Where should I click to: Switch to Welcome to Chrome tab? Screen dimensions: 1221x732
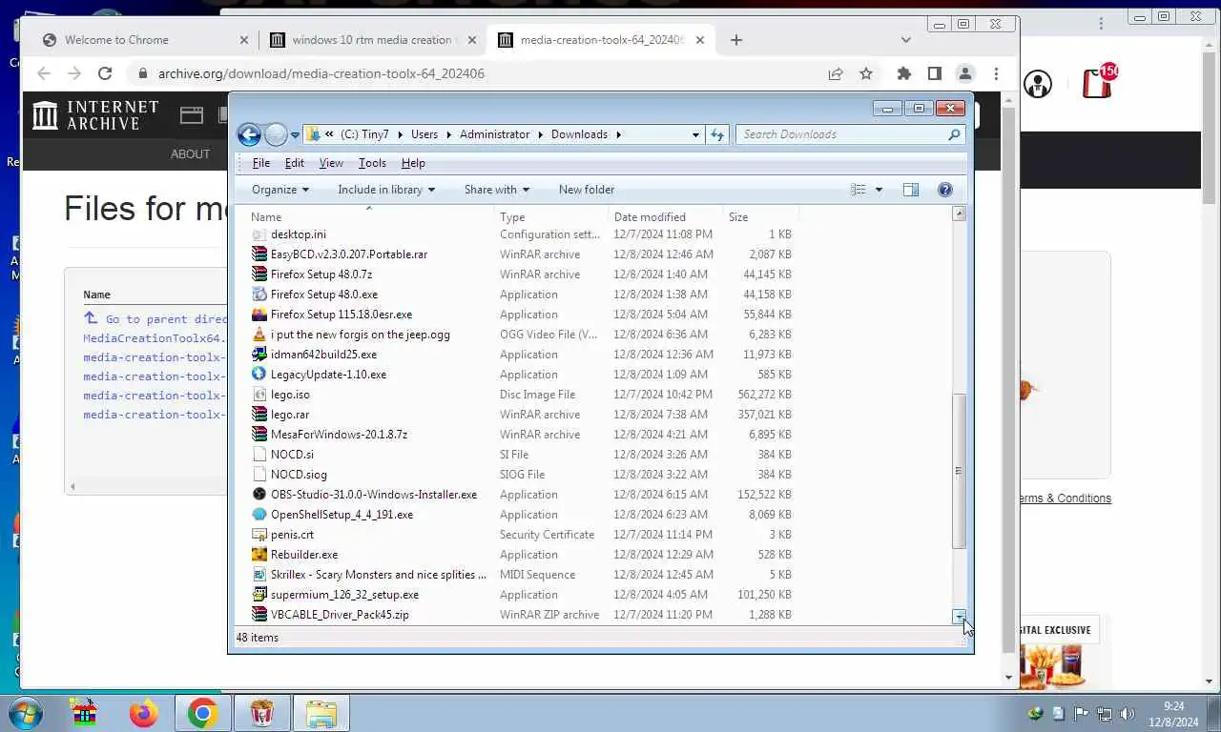click(143, 40)
